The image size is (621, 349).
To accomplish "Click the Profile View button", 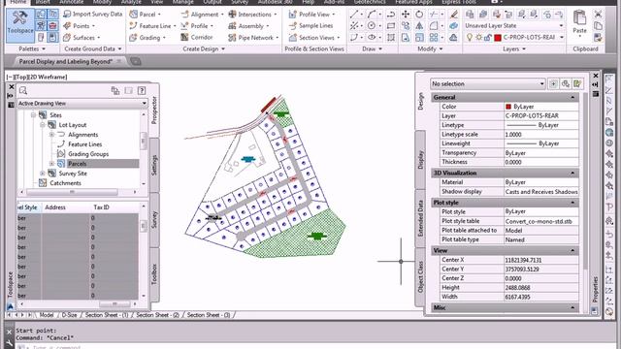I will [311, 15].
